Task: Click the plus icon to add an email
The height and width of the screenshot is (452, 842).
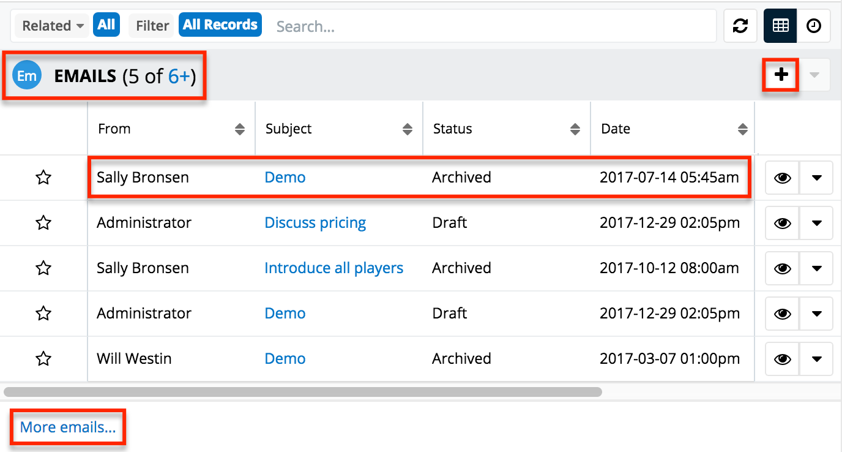Action: click(781, 75)
